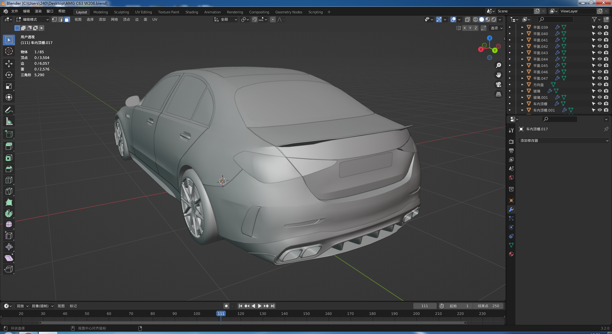Play the animation forward
The width and height of the screenshot is (612, 334).
coord(260,306)
